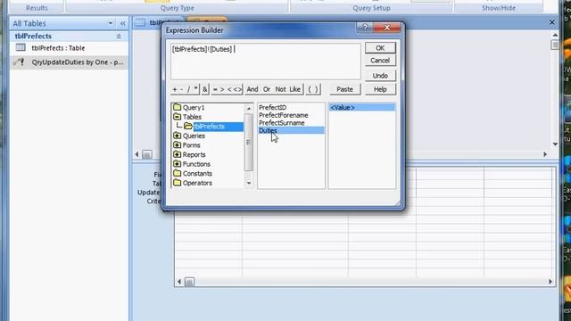Insert the greater-than operator

click(222, 89)
